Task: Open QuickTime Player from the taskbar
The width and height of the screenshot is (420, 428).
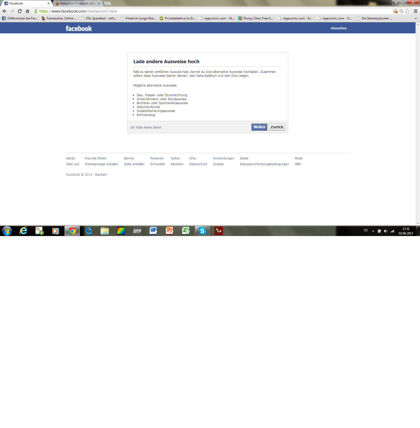Action: point(89,231)
